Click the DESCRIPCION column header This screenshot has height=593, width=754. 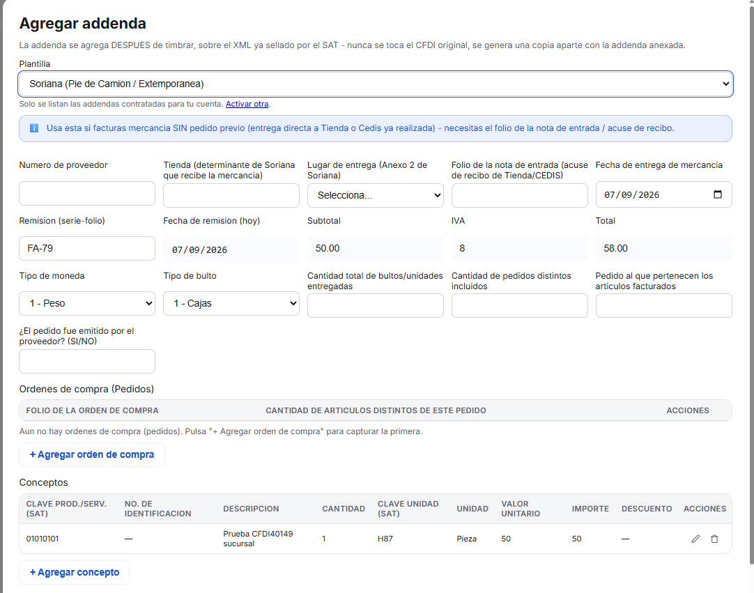tap(251, 509)
